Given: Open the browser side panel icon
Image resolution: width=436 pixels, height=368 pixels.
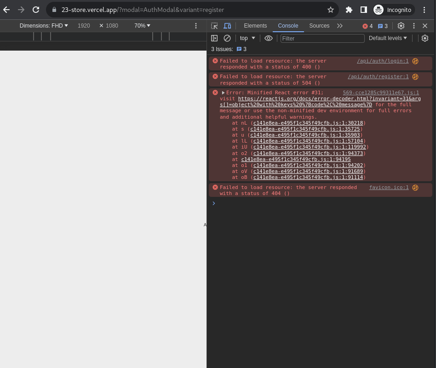Looking at the screenshot, I should click(363, 10).
